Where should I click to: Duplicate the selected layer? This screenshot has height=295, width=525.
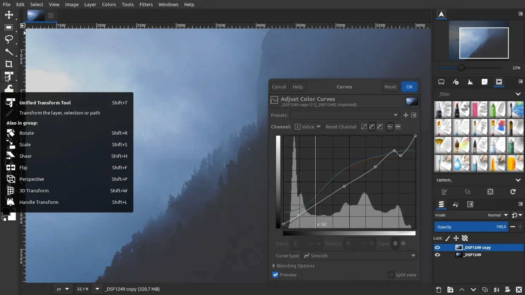[484, 289]
